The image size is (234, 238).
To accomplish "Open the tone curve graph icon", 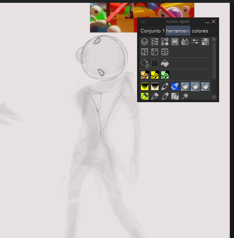I will point(155,52).
